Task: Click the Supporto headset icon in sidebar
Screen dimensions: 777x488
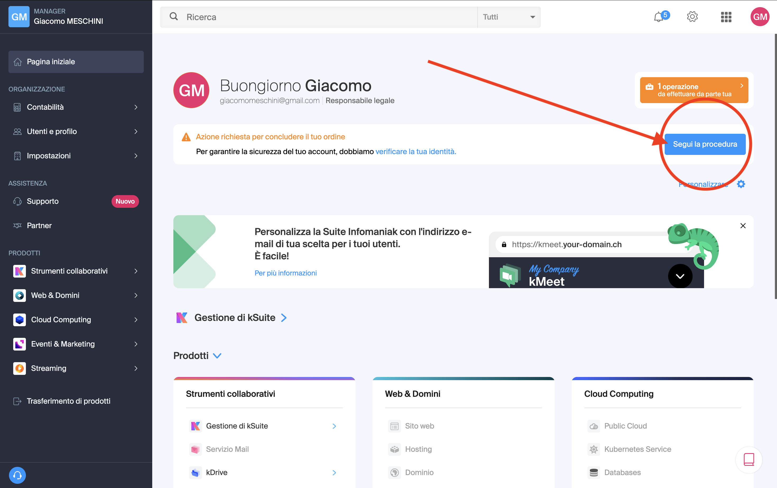Action: [x=17, y=201]
